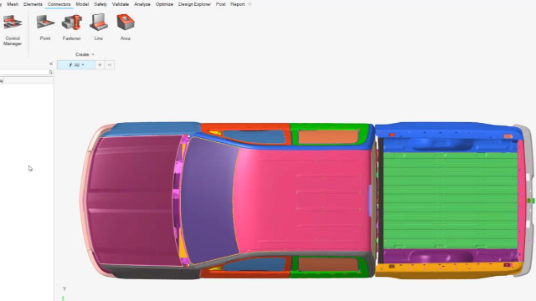The height and width of the screenshot is (301, 536).
Task: Click the browser search input field
Action: pos(24,72)
